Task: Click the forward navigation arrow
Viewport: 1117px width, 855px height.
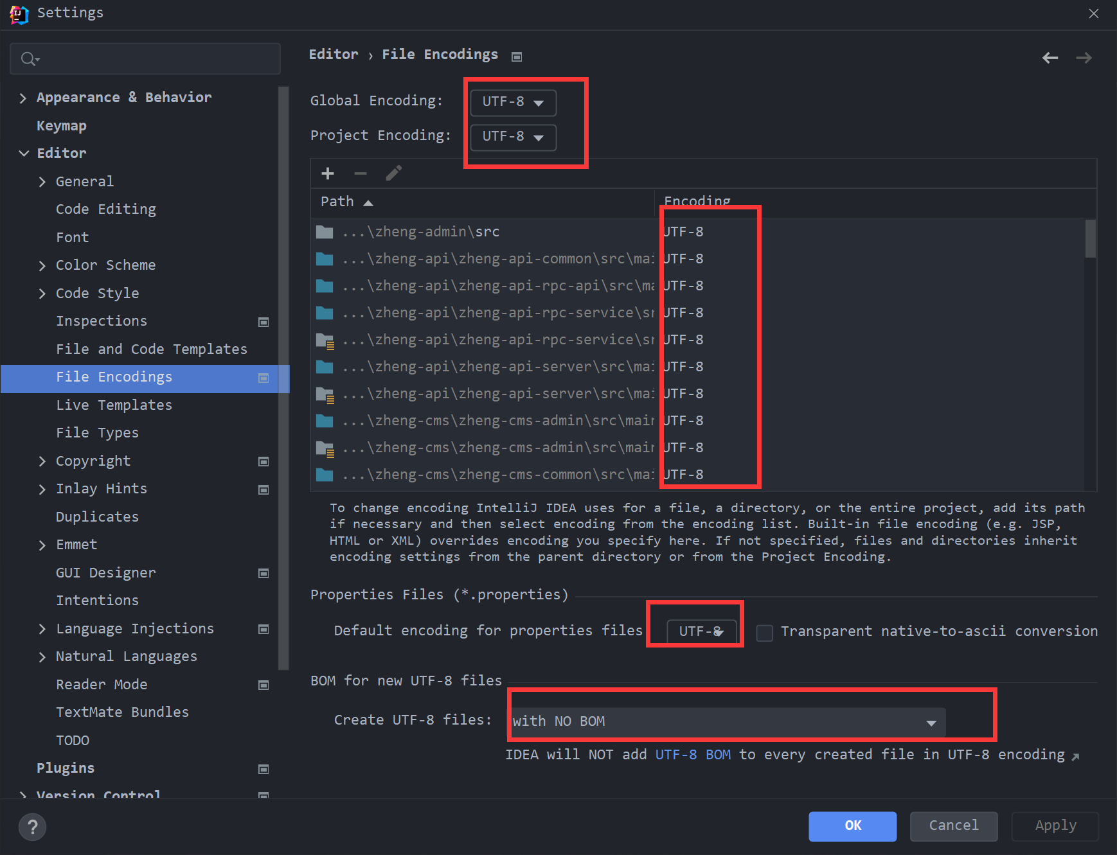Action: pos(1084,58)
